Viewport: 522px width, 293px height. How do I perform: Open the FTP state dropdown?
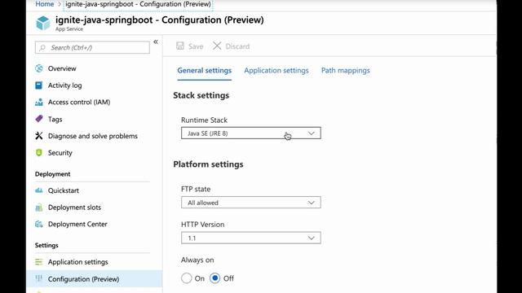click(251, 203)
